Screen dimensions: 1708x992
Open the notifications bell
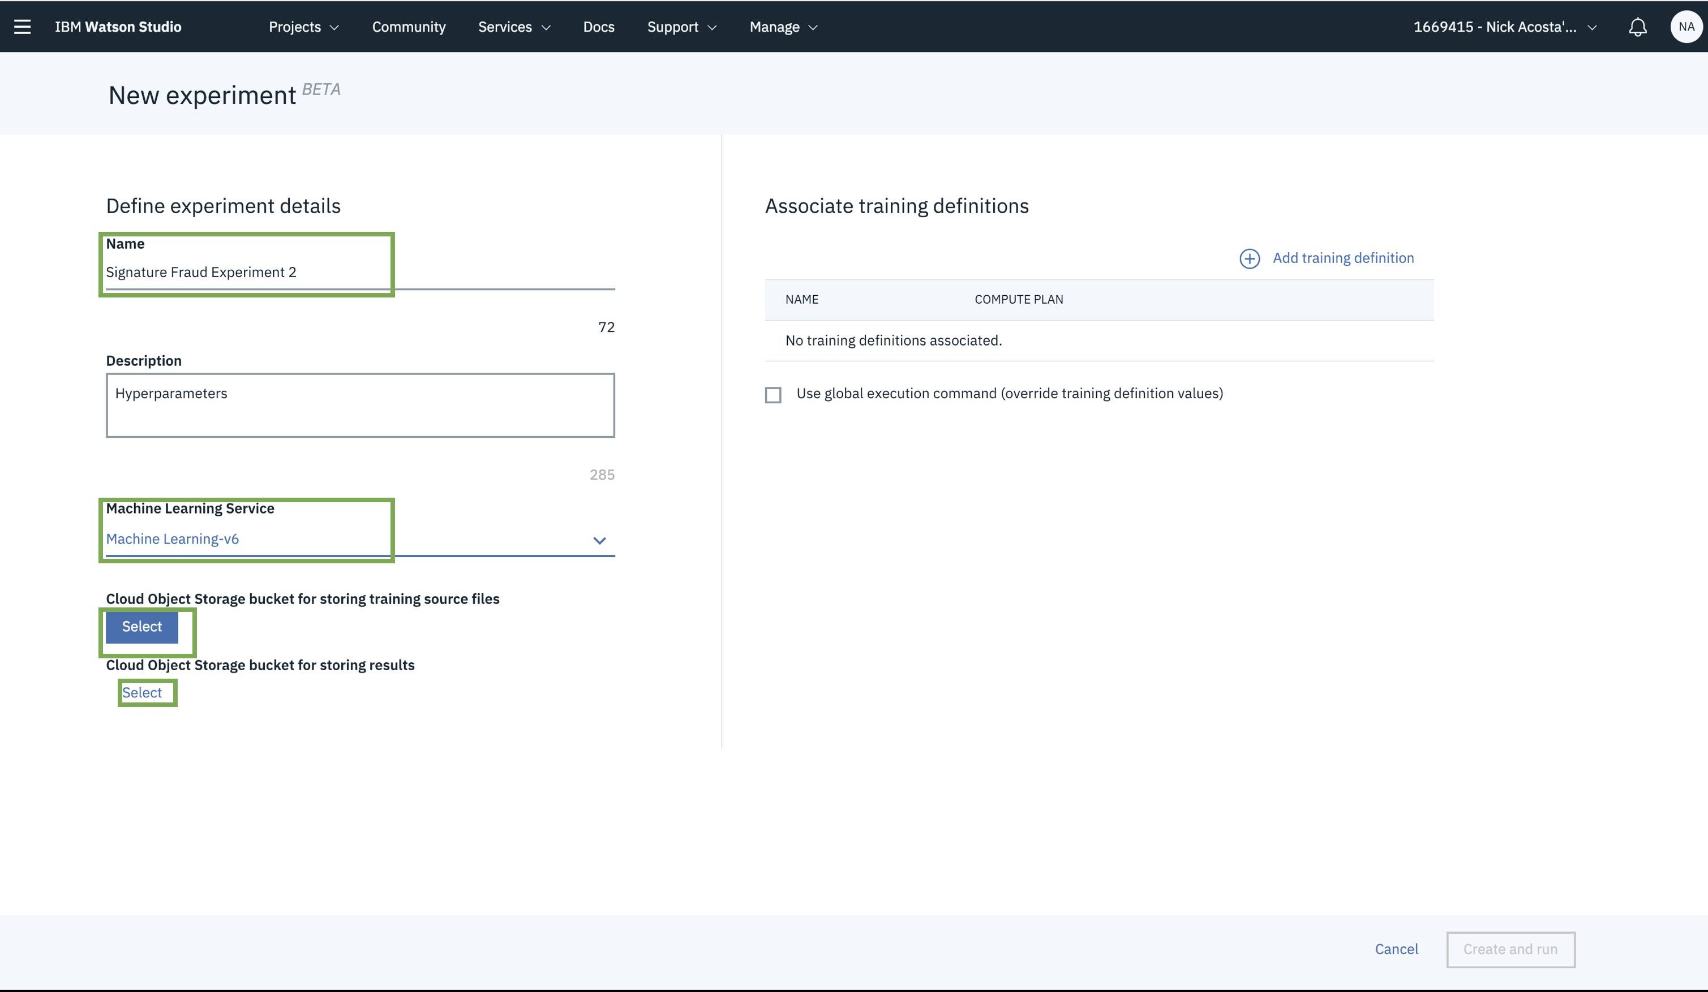pyautogui.click(x=1637, y=27)
